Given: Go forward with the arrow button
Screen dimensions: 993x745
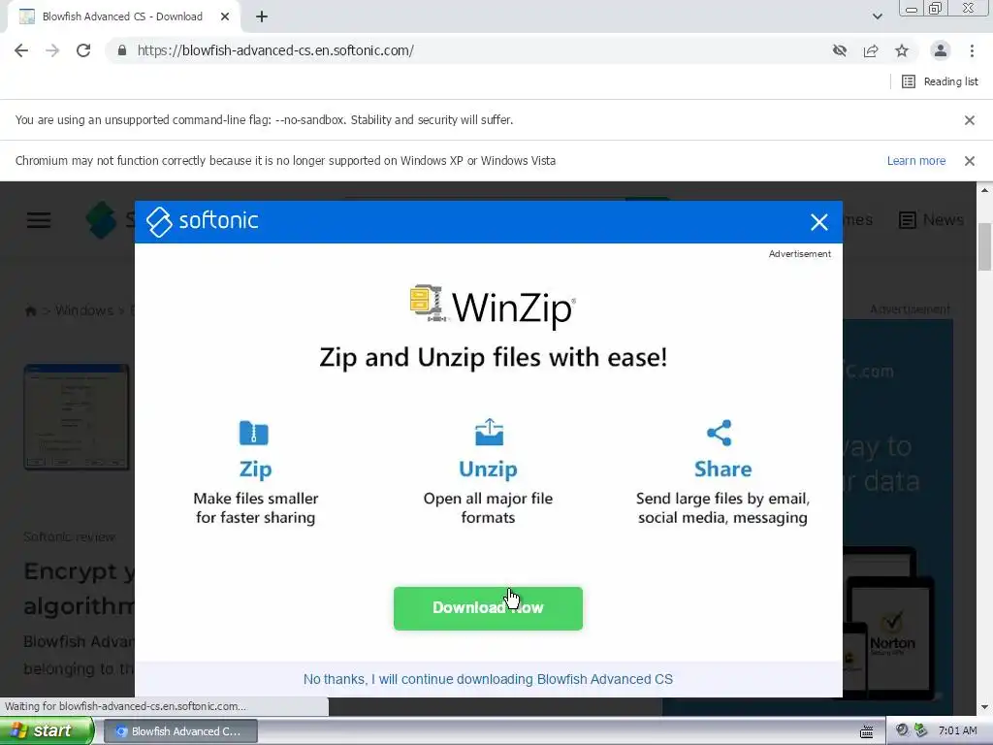Looking at the screenshot, I should [x=52, y=50].
